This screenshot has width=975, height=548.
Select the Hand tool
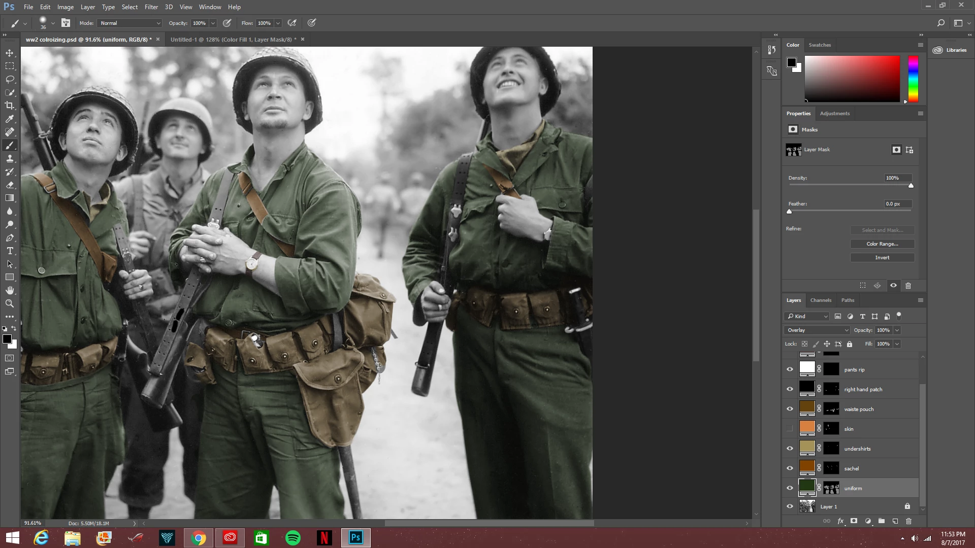click(10, 290)
